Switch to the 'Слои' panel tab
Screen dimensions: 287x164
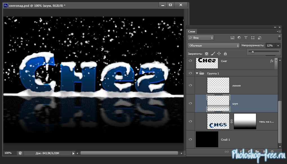coord(192,32)
